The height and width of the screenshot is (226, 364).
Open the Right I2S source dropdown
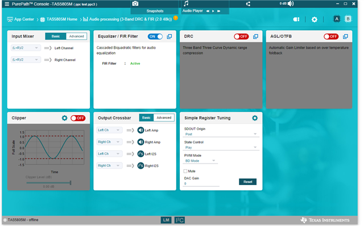point(109,165)
